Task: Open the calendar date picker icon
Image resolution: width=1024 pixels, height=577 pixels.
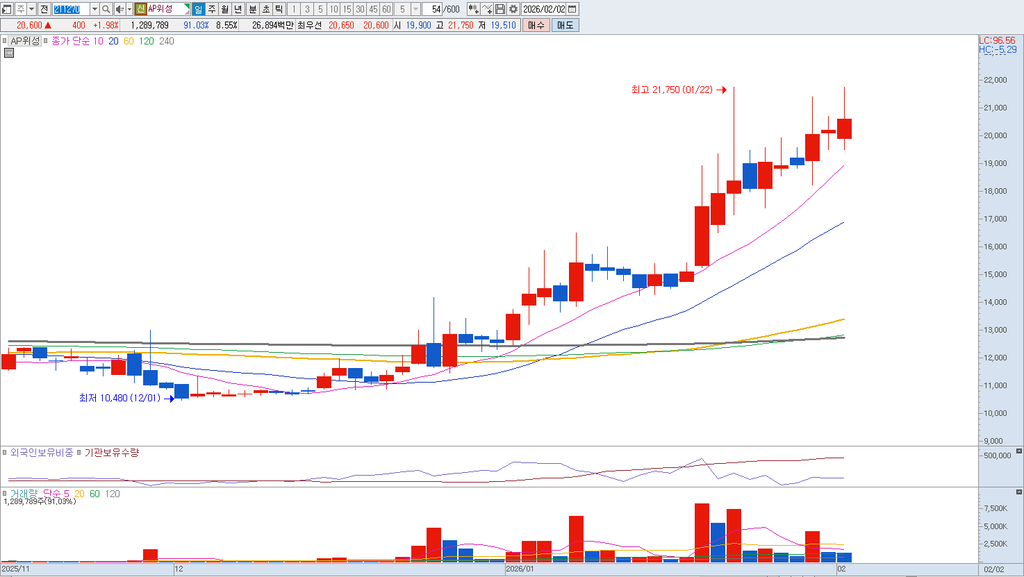Action: click(572, 9)
